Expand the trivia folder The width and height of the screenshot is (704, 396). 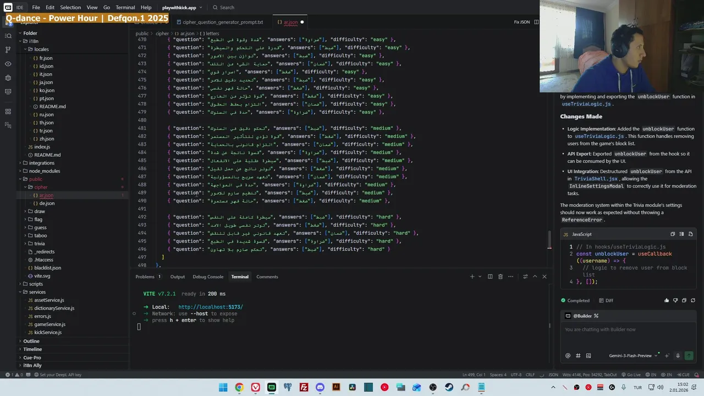(x=39, y=244)
